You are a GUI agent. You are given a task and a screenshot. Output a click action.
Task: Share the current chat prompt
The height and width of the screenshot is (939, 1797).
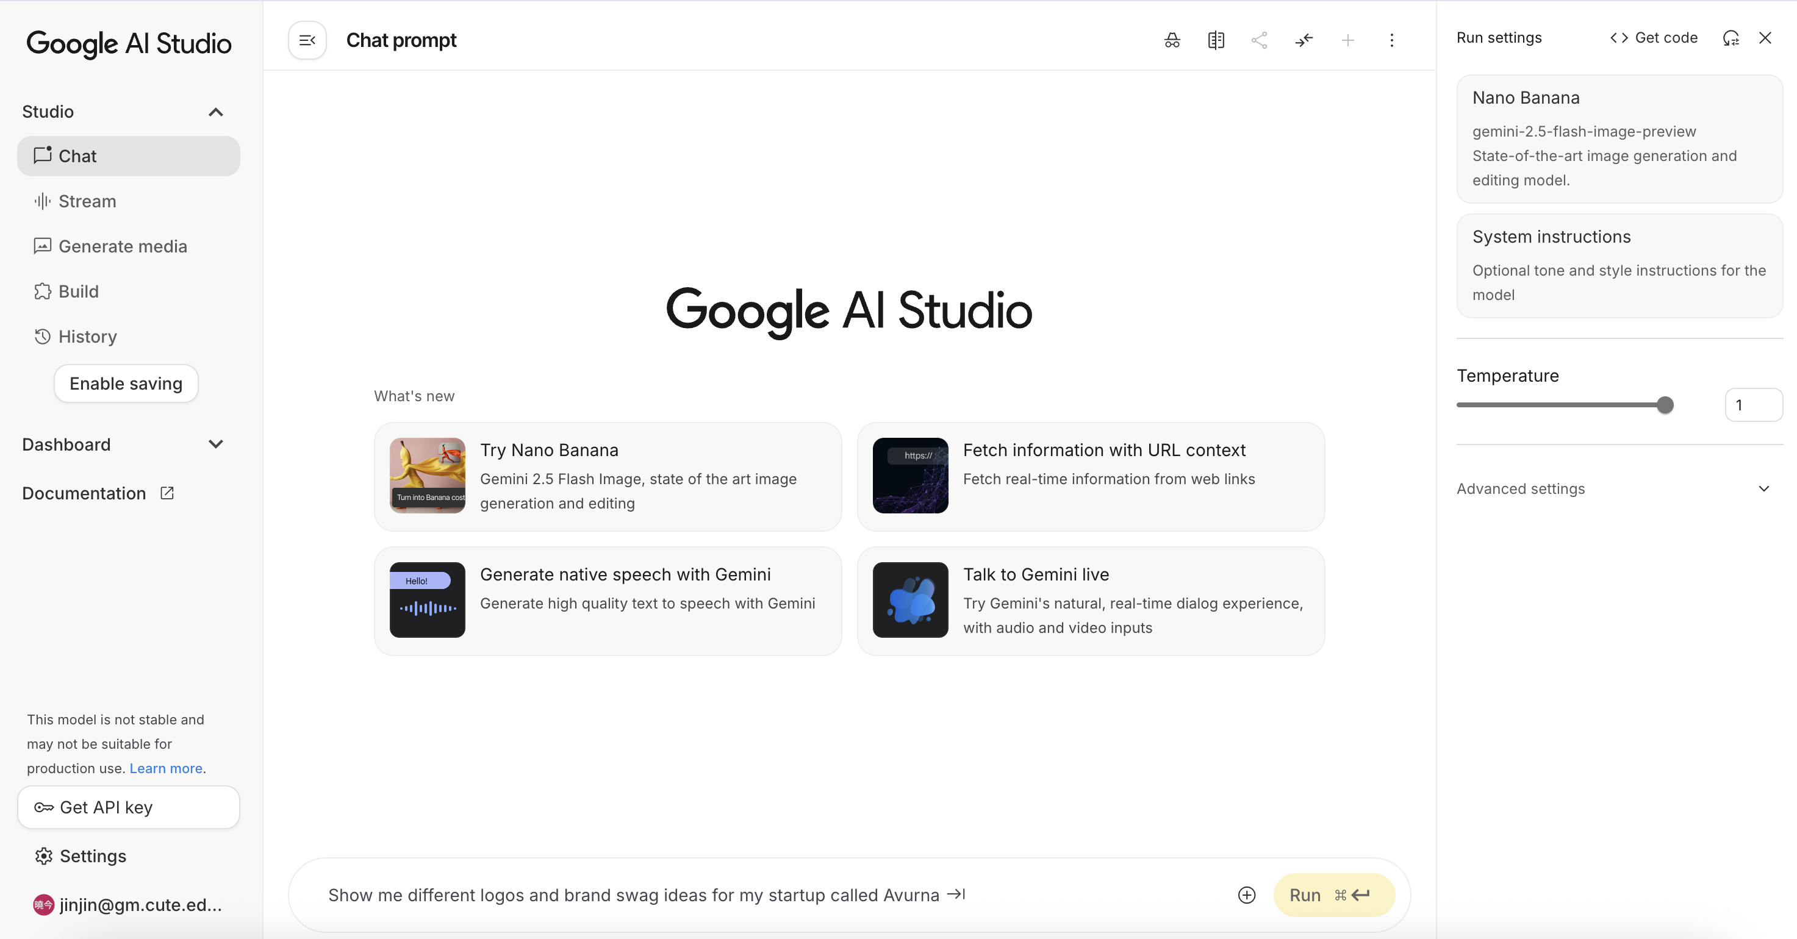tap(1259, 40)
